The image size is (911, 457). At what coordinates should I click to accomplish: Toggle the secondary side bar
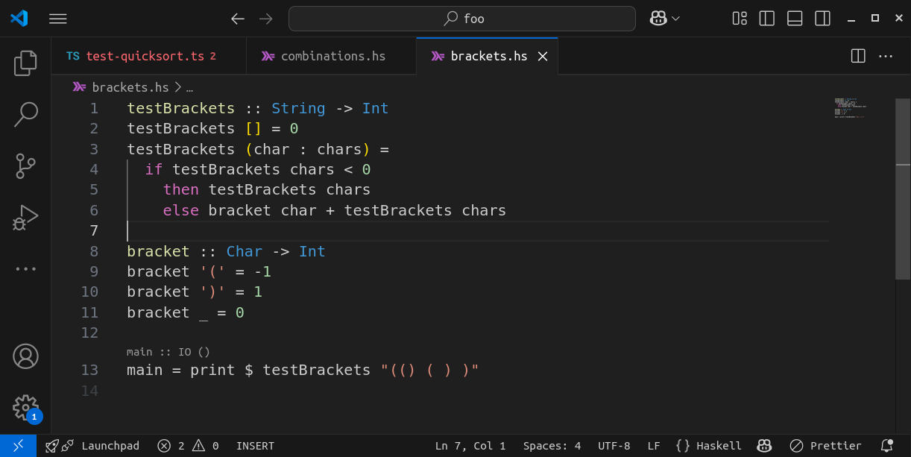pyautogui.click(x=822, y=19)
